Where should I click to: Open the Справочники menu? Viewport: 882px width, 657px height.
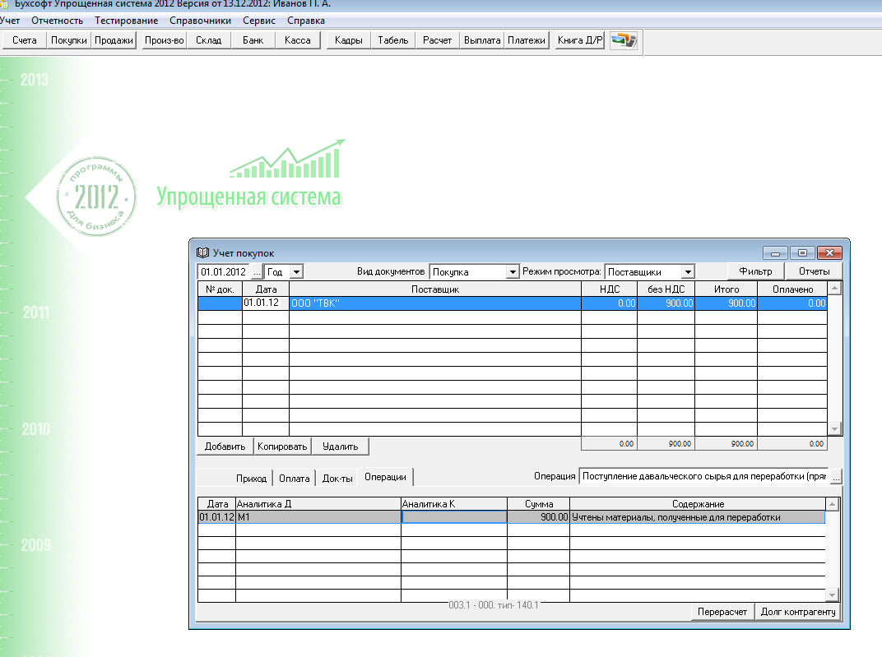pyautogui.click(x=200, y=21)
